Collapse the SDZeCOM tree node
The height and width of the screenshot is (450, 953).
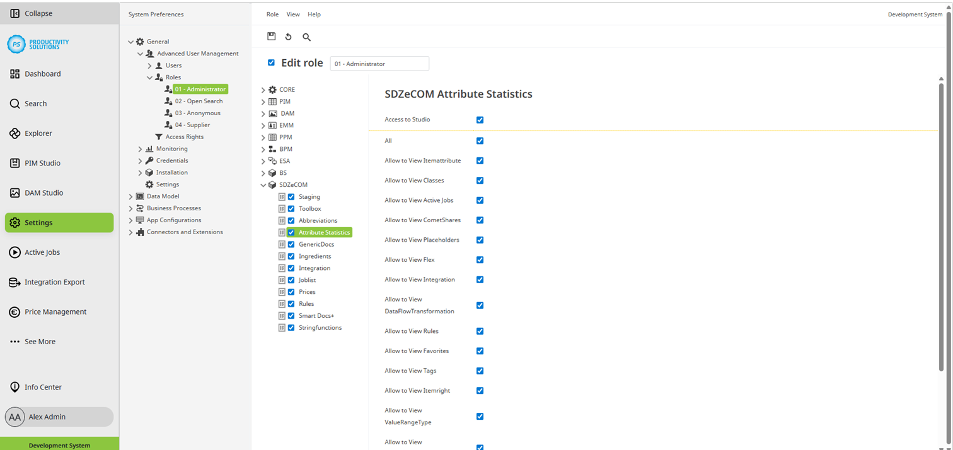pos(263,184)
